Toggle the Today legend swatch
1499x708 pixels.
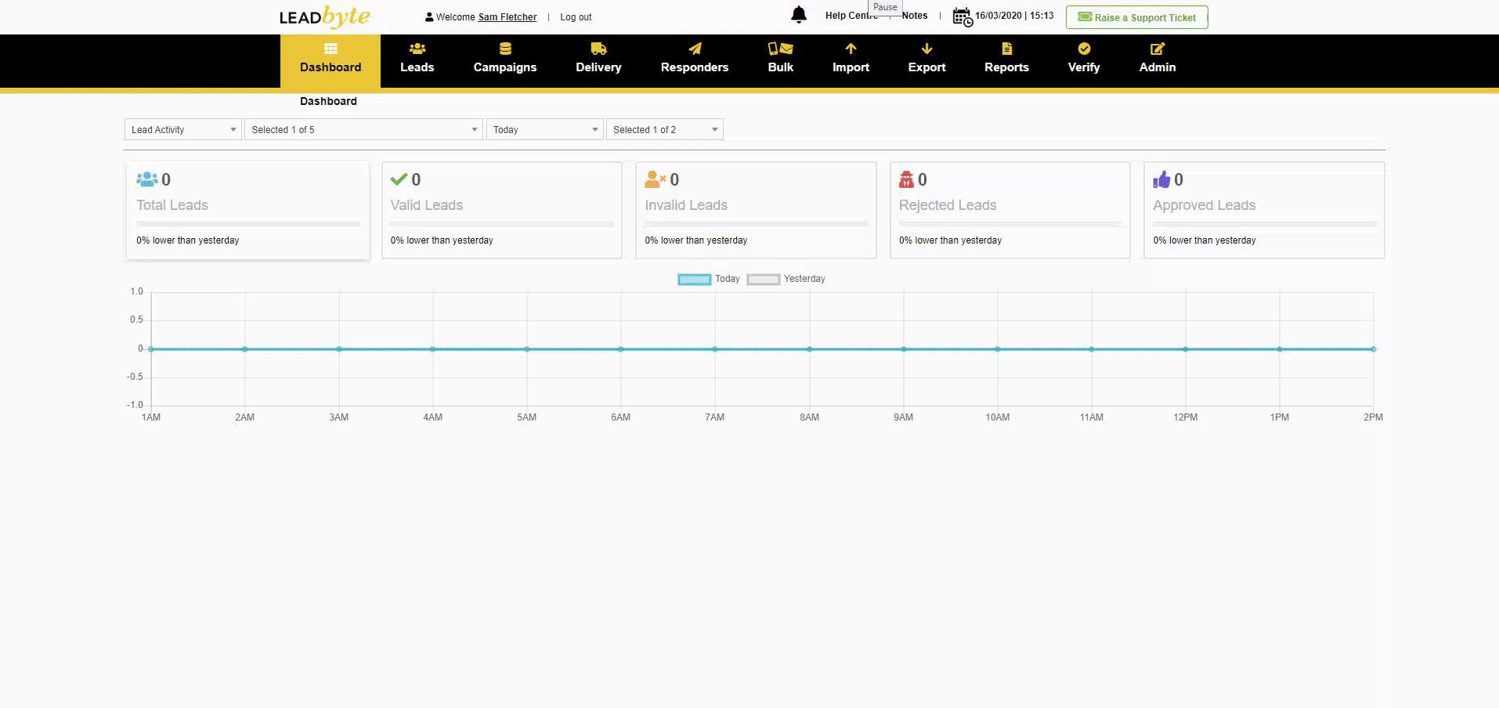(x=695, y=279)
